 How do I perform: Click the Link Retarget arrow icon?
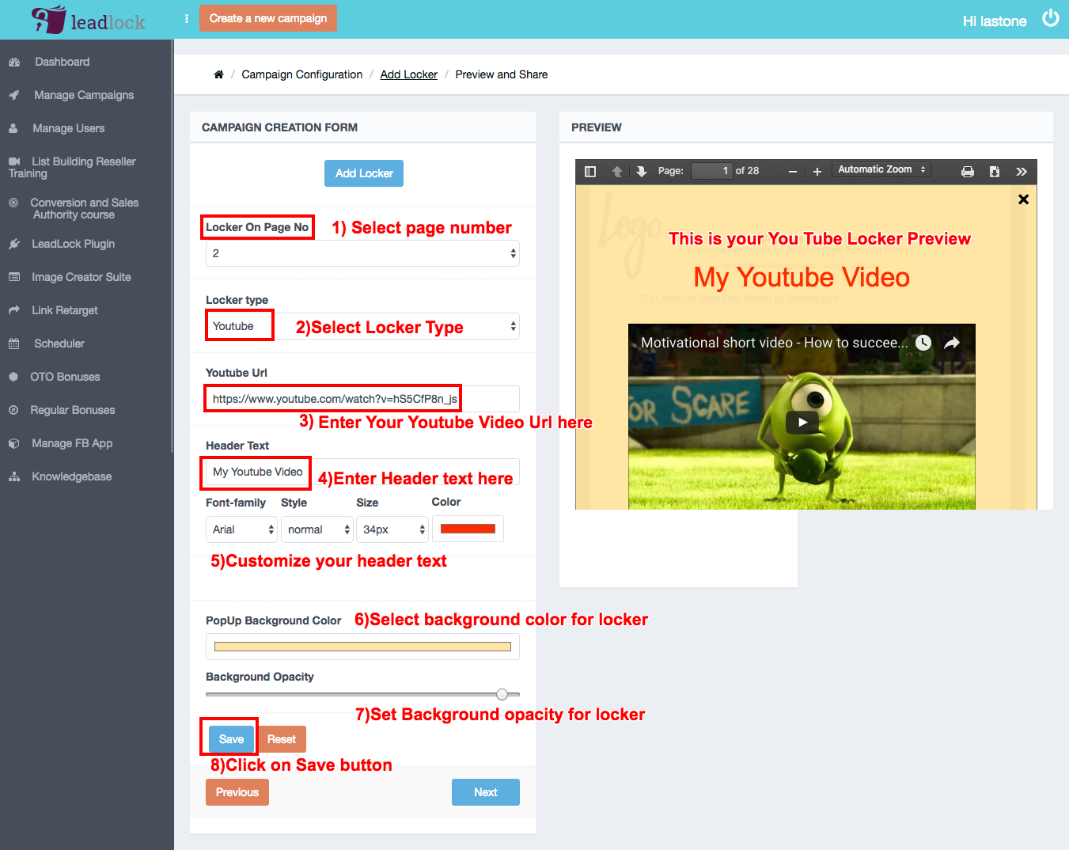click(14, 310)
